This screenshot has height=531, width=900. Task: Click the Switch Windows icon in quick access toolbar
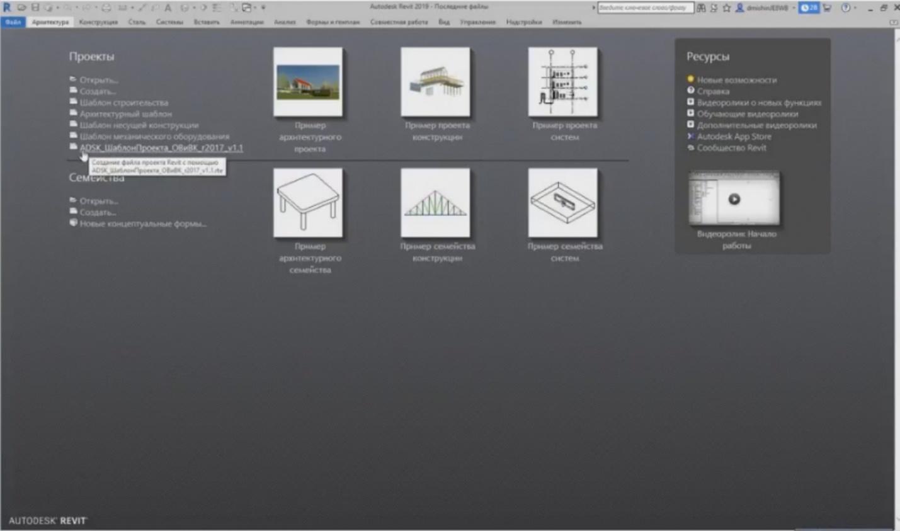246,8
